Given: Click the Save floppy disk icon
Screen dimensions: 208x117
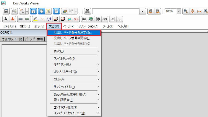Looking at the screenshot, I should tap(6, 11).
